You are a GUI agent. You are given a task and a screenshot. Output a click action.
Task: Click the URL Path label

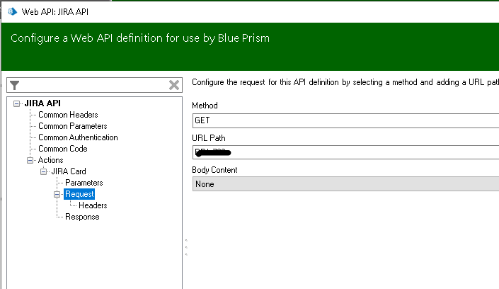(x=208, y=138)
